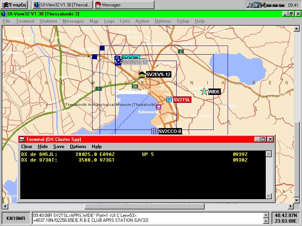
Task: Click the system tray clock 09:41
Action: 293,5
